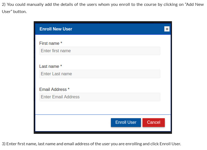The width and height of the screenshot is (207, 150).
Task: Click blank dialog area below email field
Action: [x=103, y=108]
